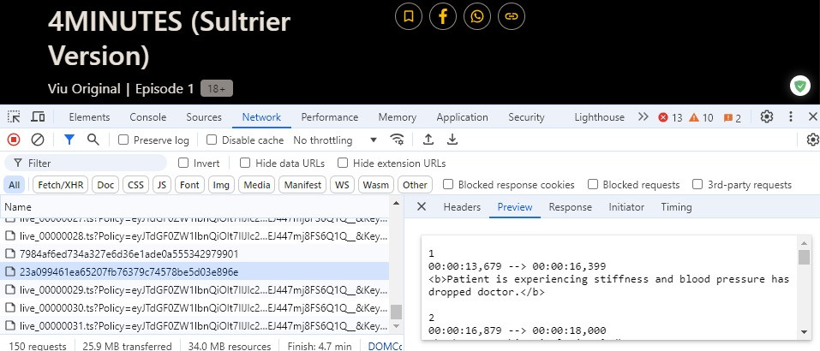This screenshot has width=820, height=351.
Task: Open DevTools three-dot customize menu
Action: (x=789, y=117)
